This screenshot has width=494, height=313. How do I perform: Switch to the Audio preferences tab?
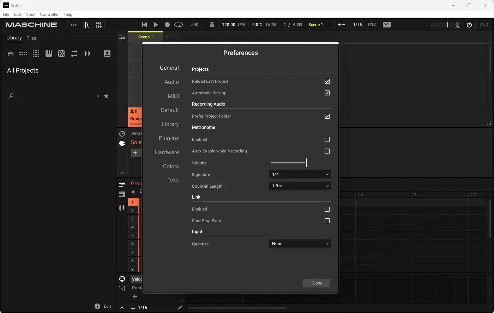pyautogui.click(x=171, y=82)
